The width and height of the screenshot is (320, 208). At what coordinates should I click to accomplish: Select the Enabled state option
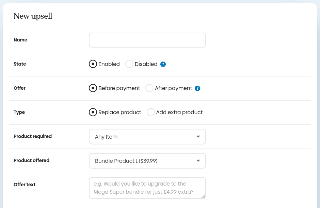tap(93, 64)
